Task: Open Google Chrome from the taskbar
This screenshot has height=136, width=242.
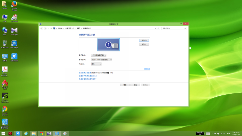Action: pyautogui.click(x=41, y=134)
